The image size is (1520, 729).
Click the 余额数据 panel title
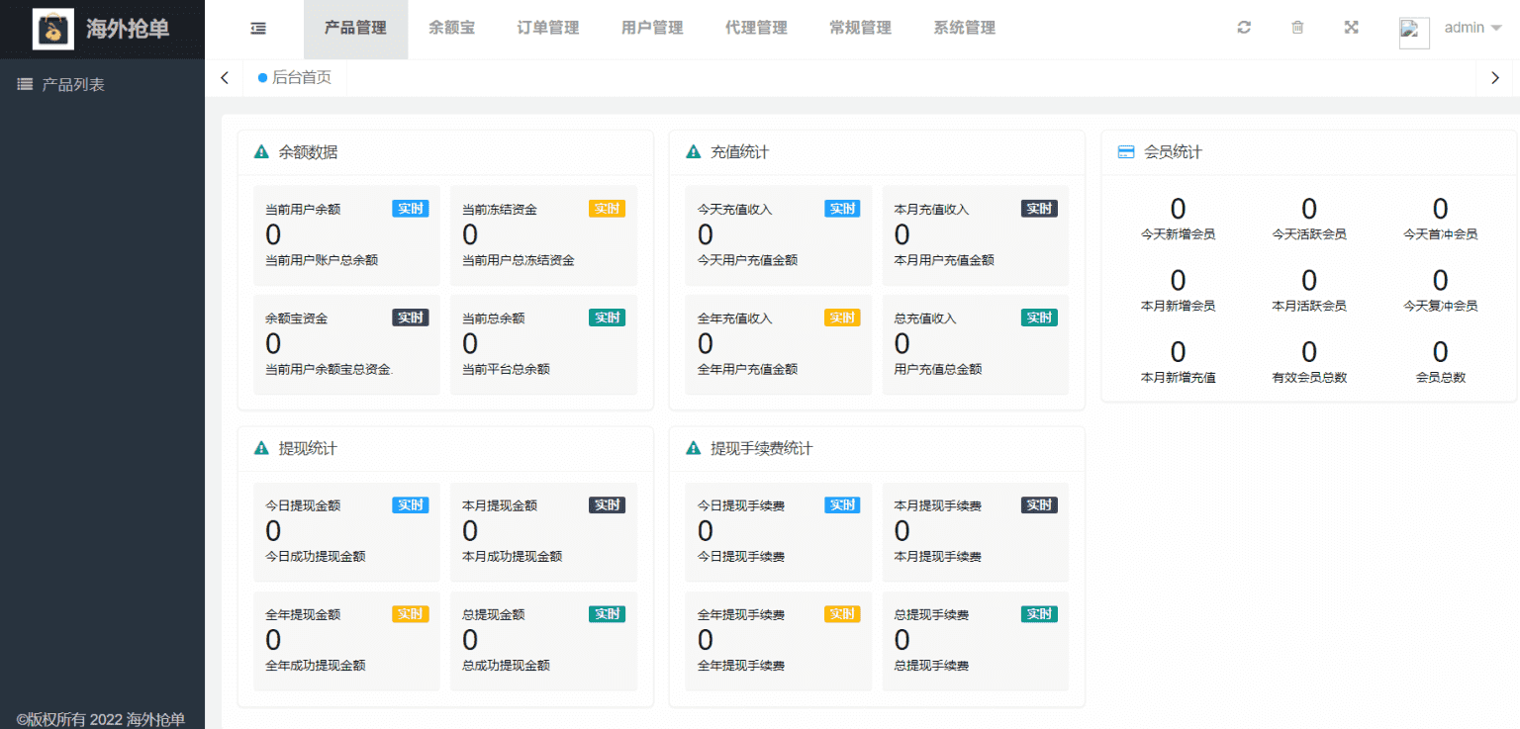pyautogui.click(x=308, y=152)
